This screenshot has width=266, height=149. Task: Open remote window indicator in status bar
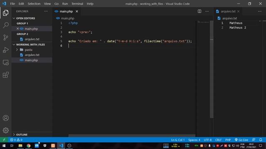(x=4, y=140)
